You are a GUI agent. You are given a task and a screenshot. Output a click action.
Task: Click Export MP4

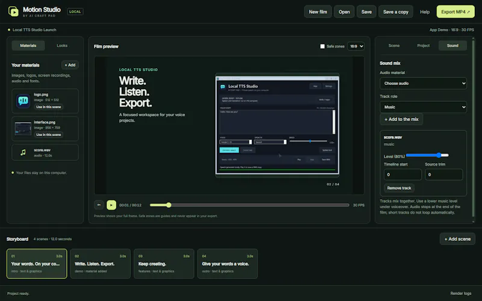[455, 11]
